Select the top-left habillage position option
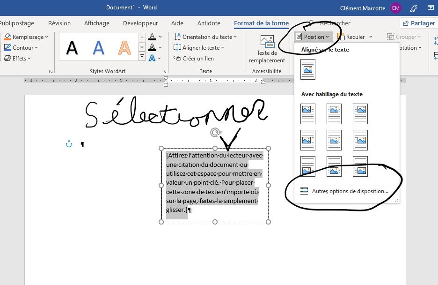438x285 pixels. [x=307, y=113]
